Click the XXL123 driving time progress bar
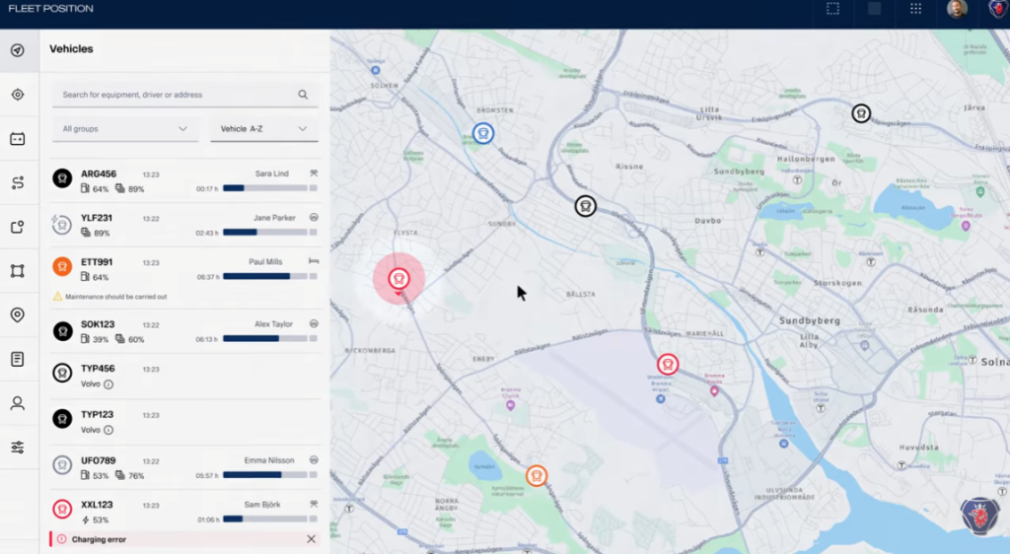 pos(264,519)
